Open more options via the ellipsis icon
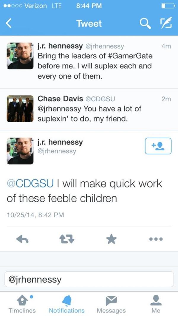Image resolution: width=178 pixels, height=316 pixels. click(156, 239)
